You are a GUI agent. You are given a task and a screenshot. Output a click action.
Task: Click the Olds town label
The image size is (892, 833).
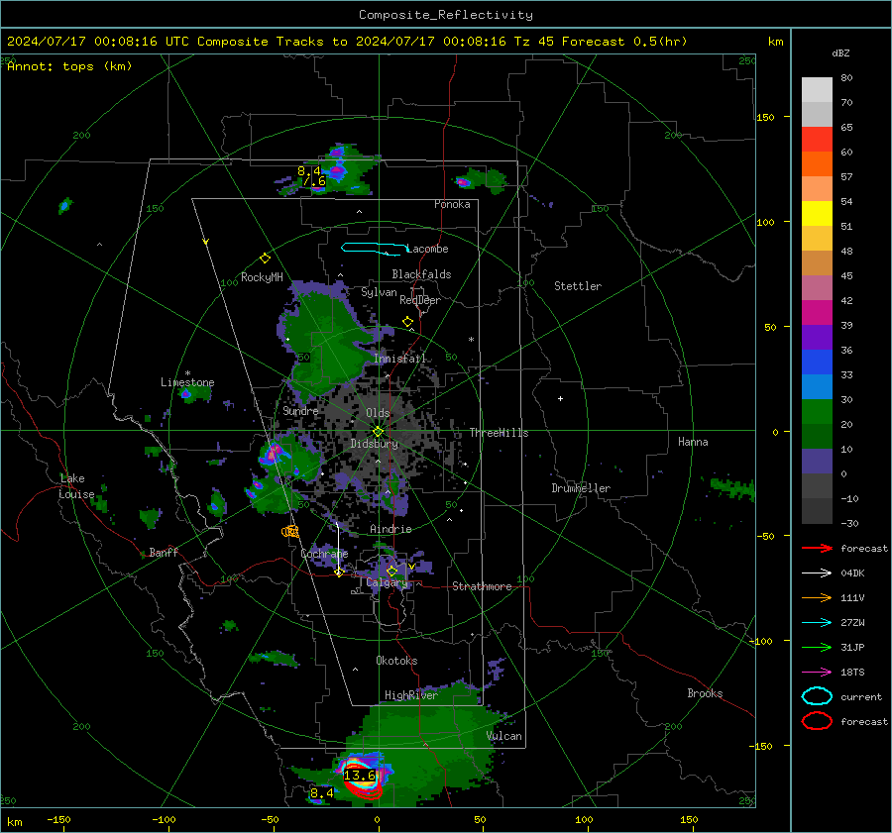click(378, 413)
